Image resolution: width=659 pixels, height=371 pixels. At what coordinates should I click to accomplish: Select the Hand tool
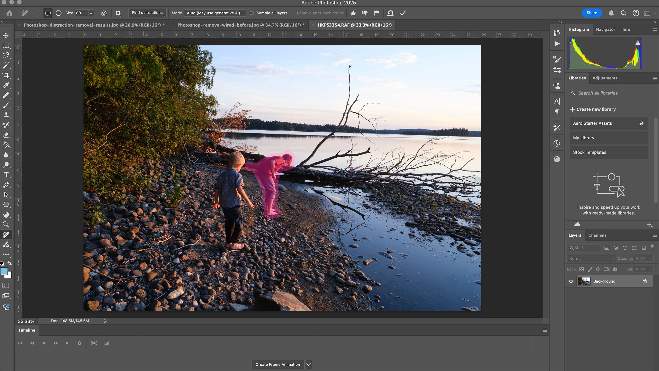point(6,214)
